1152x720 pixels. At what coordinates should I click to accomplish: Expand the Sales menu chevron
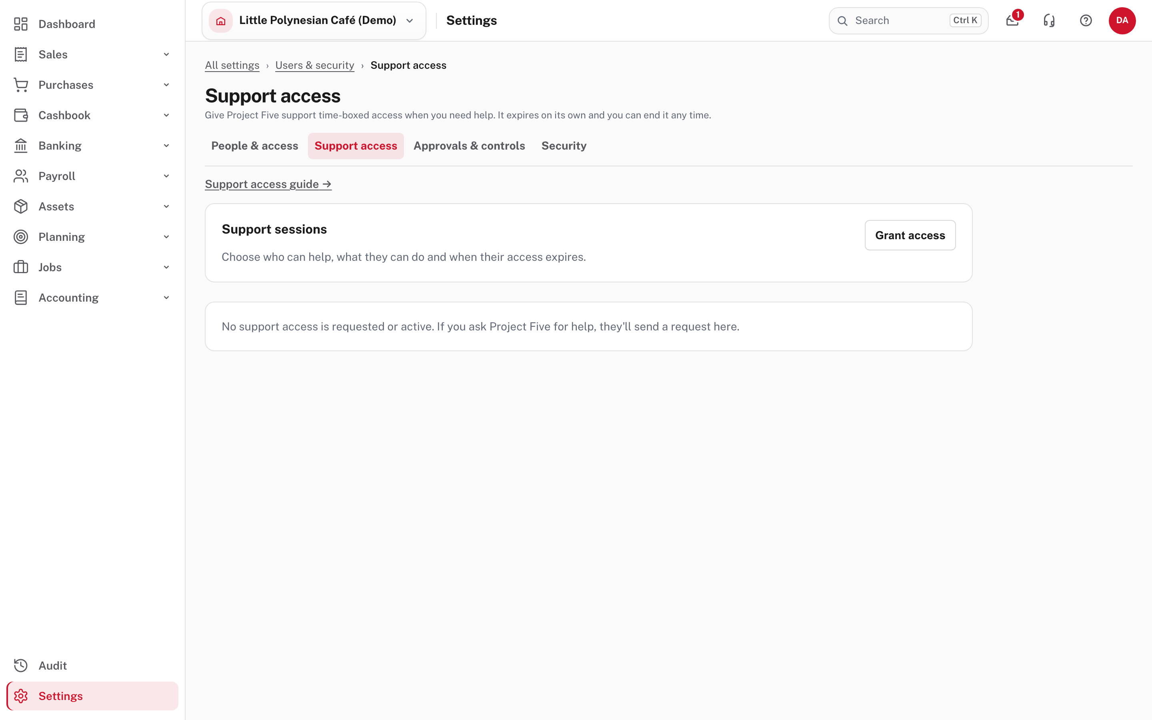click(166, 54)
